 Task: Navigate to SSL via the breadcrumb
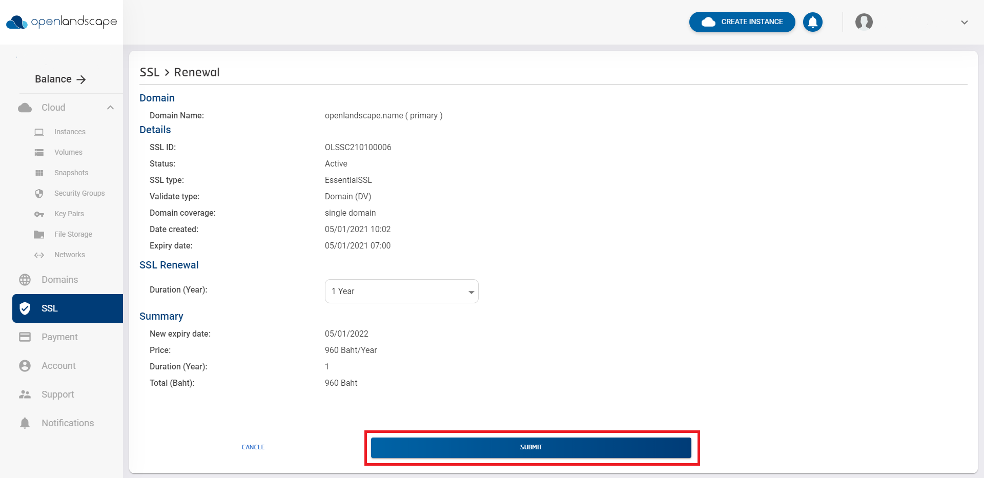(x=149, y=72)
